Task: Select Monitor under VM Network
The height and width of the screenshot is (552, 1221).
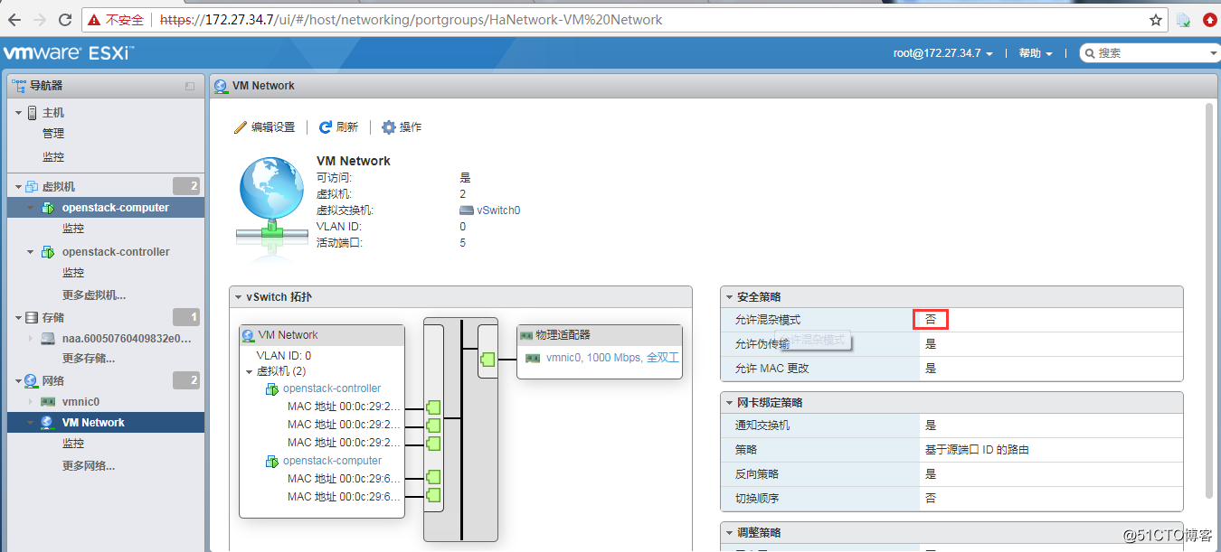Action: [x=73, y=444]
